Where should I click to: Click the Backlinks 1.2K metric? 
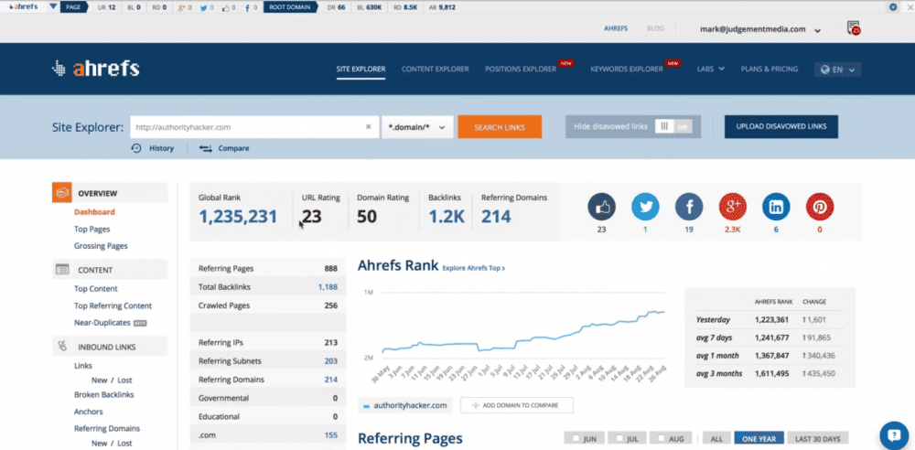tap(447, 217)
